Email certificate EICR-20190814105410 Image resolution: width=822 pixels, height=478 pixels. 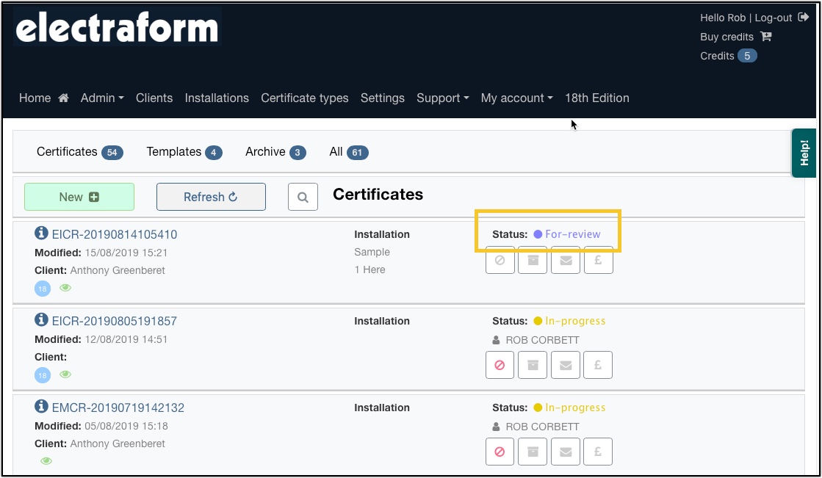(x=566, y=260)
